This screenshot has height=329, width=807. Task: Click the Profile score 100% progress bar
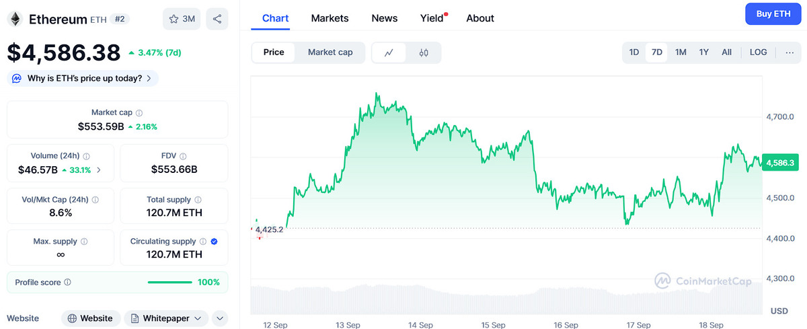coord(170,283)
